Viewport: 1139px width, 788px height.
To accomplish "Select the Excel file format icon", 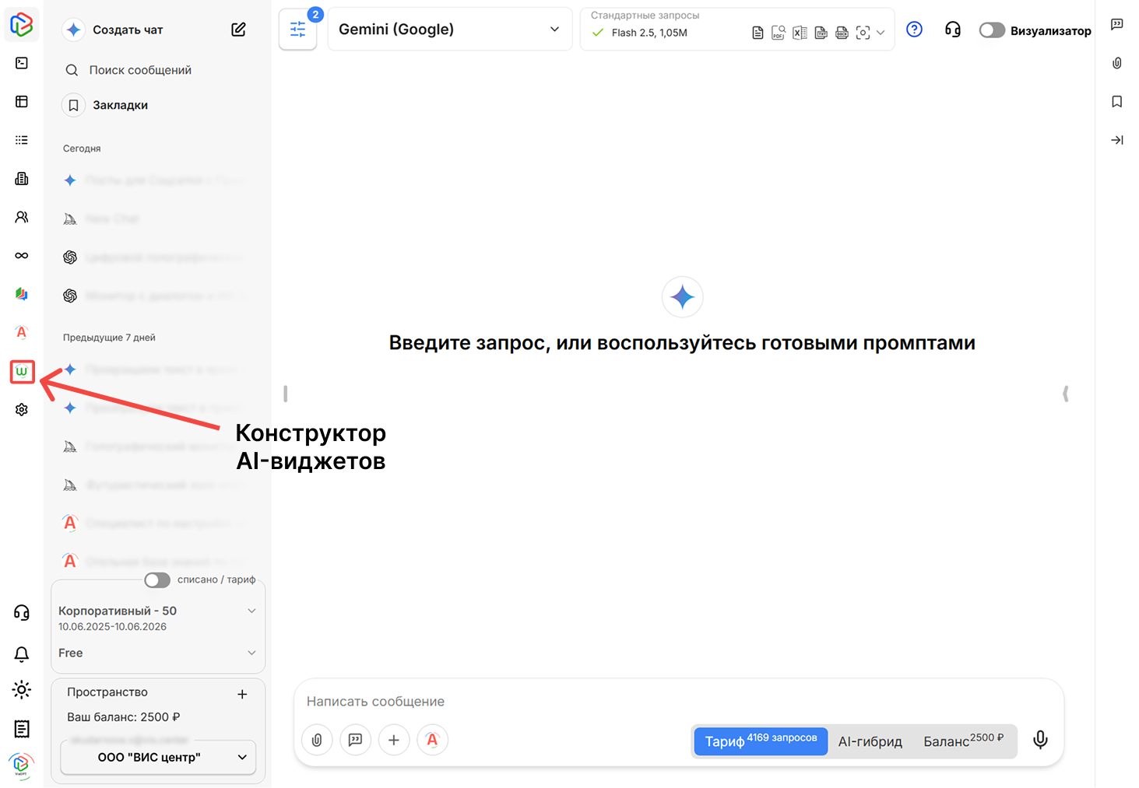I will tap(799, 33).
